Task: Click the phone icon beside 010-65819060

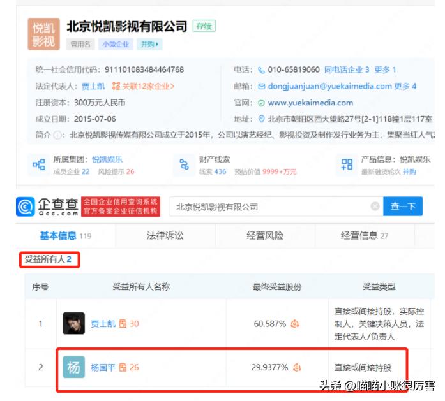Action: pyautogui.click(x=261, y=70)
